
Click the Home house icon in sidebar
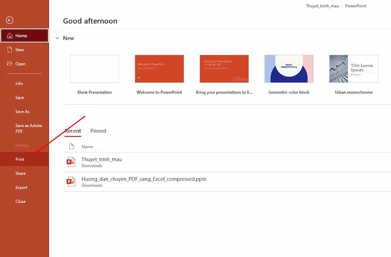tap(10, 36)
